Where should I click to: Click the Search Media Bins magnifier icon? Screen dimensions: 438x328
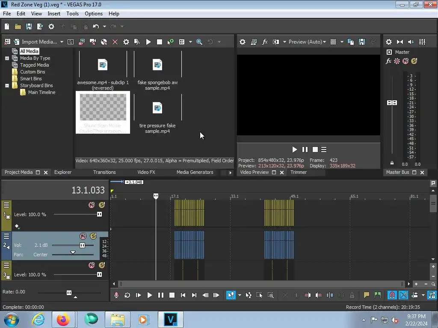(x=199, y=42)
